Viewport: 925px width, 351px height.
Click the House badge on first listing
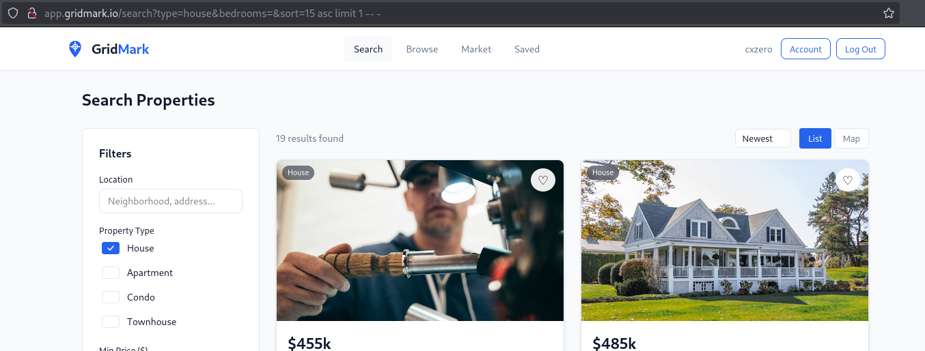[298, 172]
